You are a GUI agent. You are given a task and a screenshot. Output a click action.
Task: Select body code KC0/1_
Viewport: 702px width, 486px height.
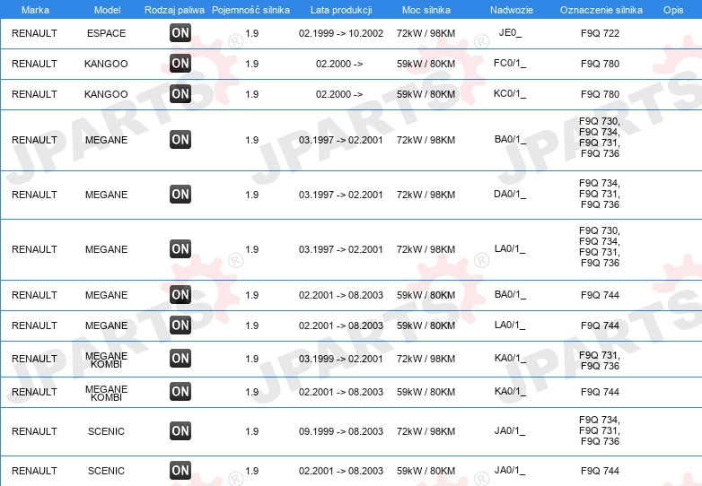(510, 93)
